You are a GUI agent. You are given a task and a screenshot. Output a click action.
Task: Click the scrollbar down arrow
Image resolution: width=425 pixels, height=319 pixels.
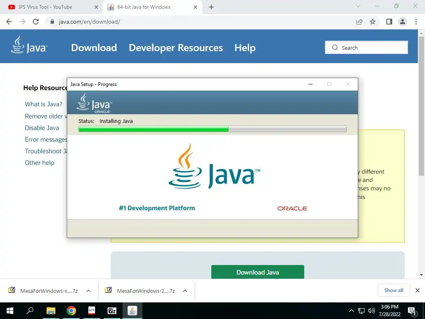tap(421, 275)
